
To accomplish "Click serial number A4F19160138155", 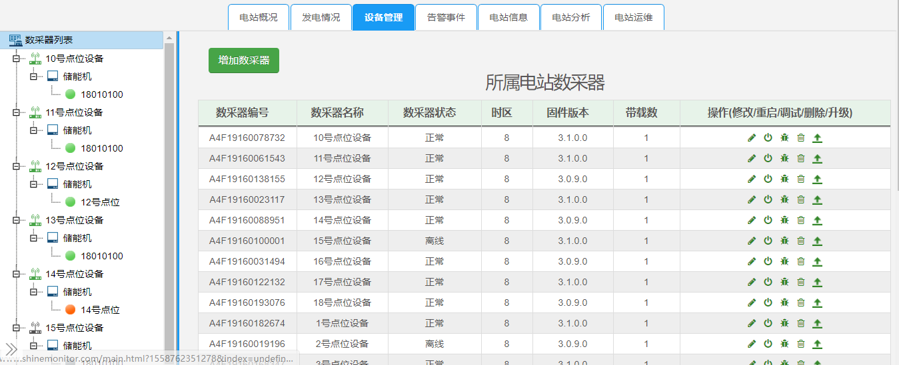I will (247, 180).
